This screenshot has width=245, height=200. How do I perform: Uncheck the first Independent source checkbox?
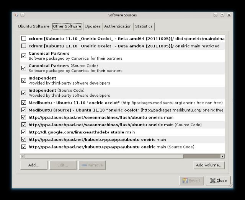(24, 80)
